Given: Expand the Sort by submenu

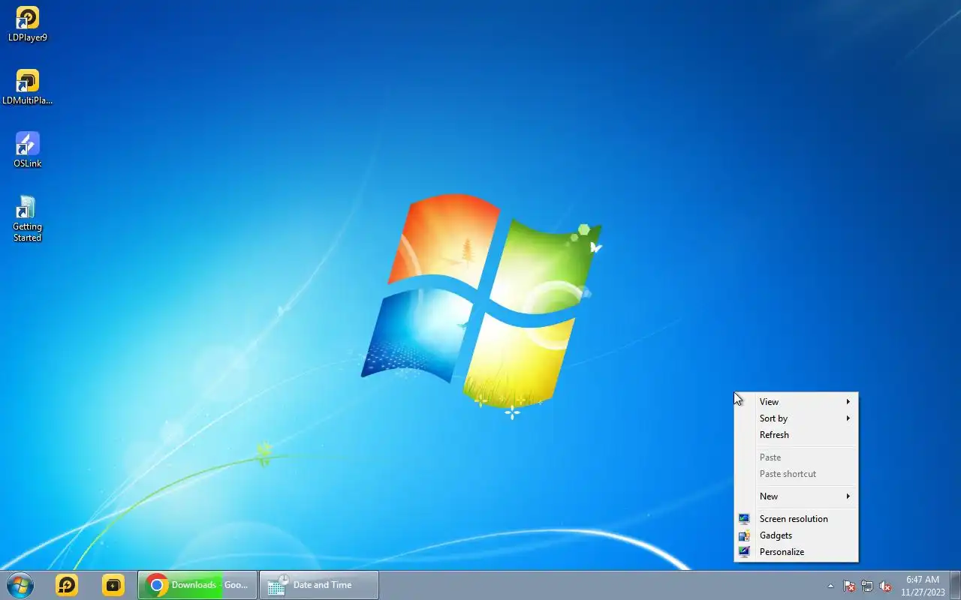Looking at the screenshot, I should click(x=796, y=418).
